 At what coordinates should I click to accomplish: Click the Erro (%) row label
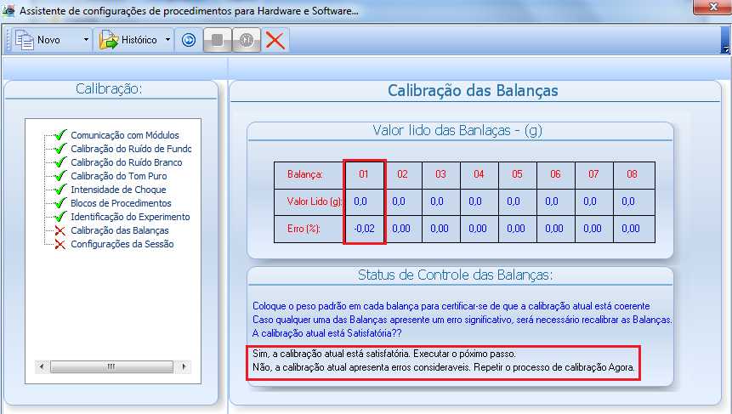(304, 228)
